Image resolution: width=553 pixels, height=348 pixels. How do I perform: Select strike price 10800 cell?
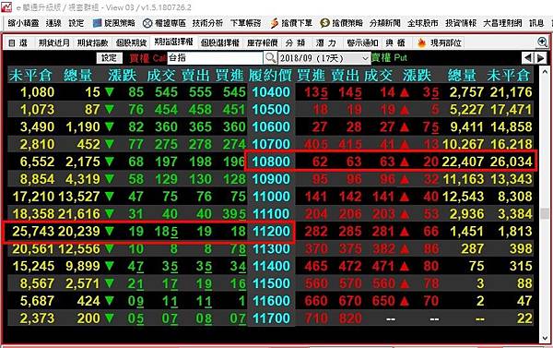click(x=271, y=162)
